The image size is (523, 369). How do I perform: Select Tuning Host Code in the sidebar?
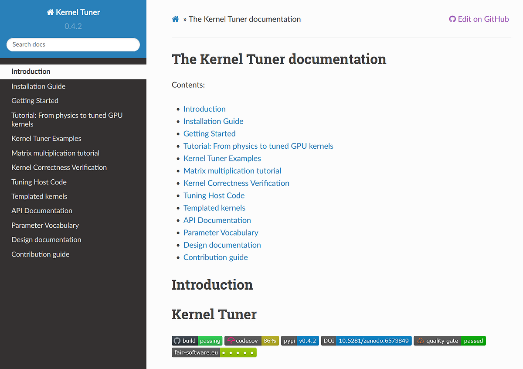point(39,182)
